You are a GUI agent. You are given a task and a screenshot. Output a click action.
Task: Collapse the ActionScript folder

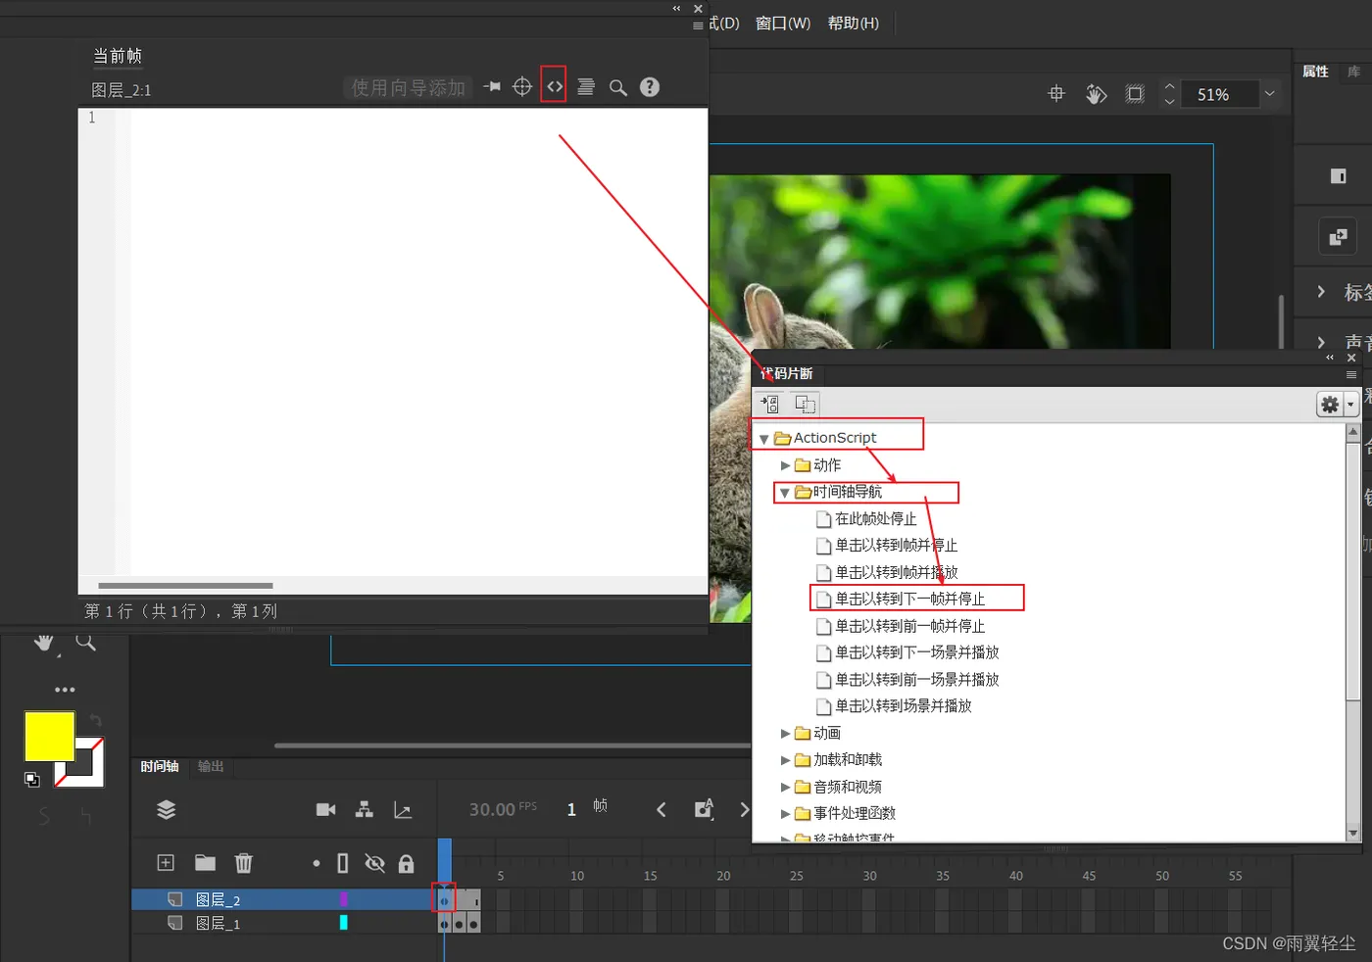[x=764, y=439]
